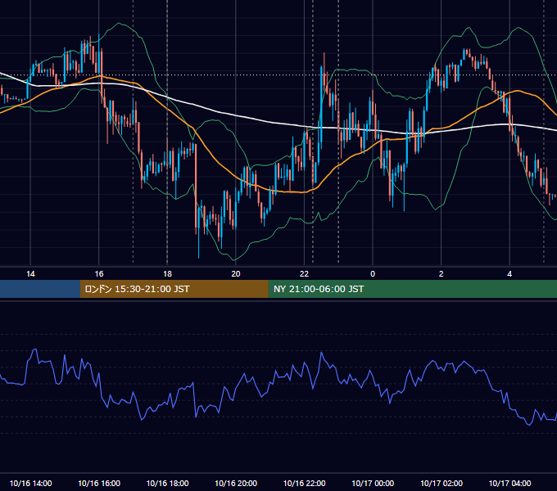The height and width of the screenshot is (491, 557).
Task: Click the 10/16 22:00 label on indicator axis
Action: [x=304, y=483]
